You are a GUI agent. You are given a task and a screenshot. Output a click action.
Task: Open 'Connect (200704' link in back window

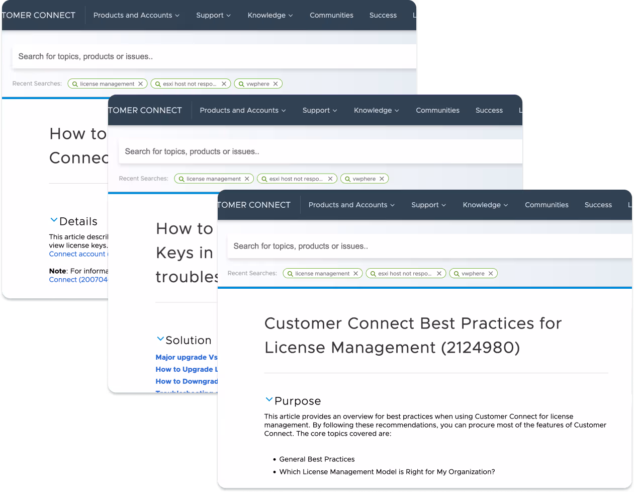pyautogui.click(x=78, y=280)
